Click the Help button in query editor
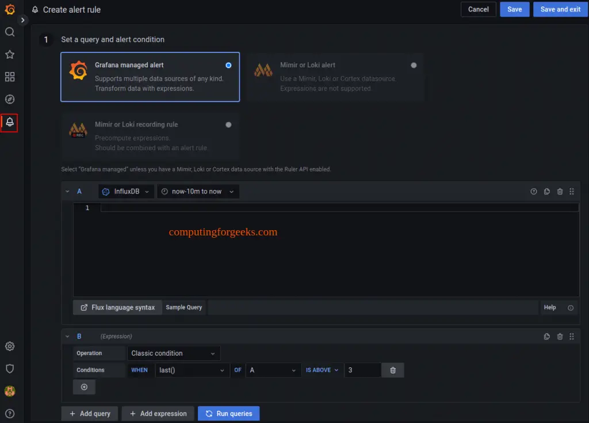 [x=549, y=307]
